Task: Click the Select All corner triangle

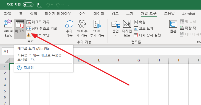Action: (x=7, y=61)
